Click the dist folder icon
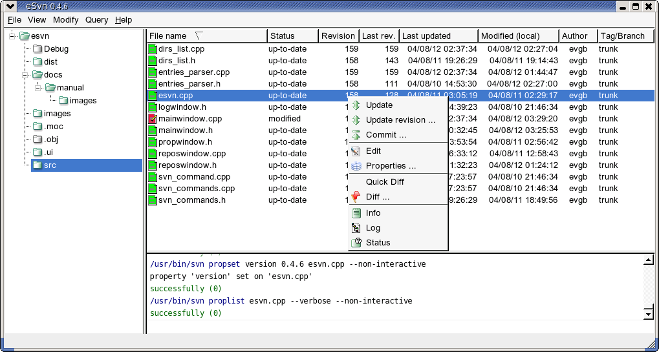 [x=38, y=61]
